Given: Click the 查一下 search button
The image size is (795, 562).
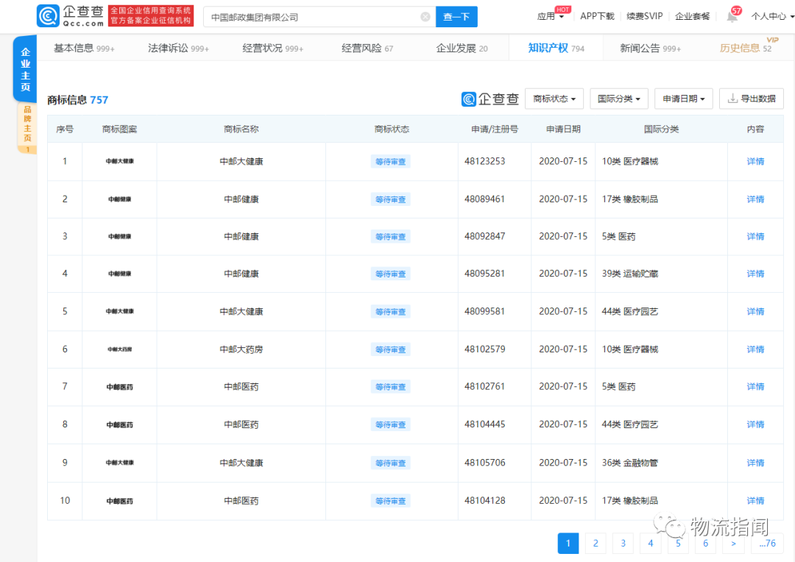Looking at the screenshot, I should click(x=456, y=17).
